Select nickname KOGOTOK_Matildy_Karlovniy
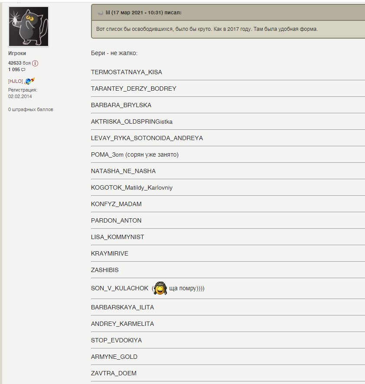The image size is (365, 384). click(132, 187)
